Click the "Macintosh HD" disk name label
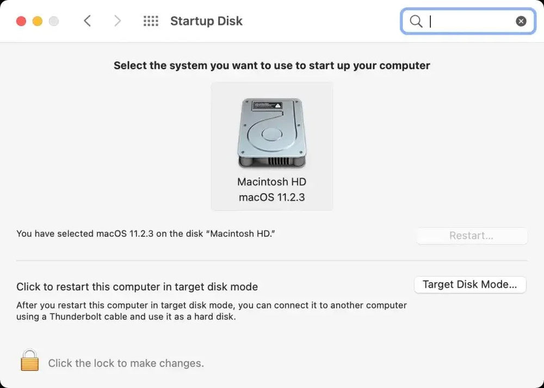Viewport: 544px width, 388px height. tap(271, 182)
